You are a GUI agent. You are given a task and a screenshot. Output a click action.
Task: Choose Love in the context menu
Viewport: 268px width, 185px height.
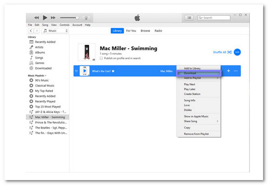pos(199,105)
